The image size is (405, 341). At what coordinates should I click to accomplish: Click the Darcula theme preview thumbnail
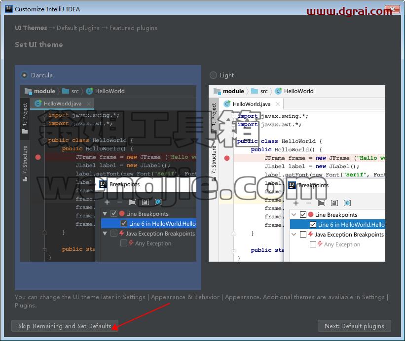[x=108, y=173]
